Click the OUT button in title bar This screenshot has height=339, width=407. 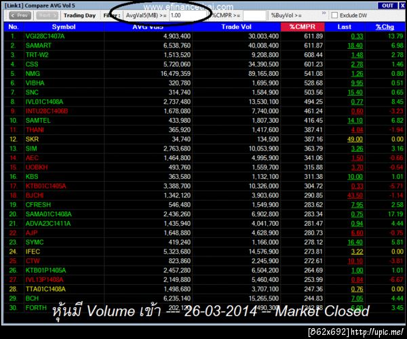click(x=387, y=5)
